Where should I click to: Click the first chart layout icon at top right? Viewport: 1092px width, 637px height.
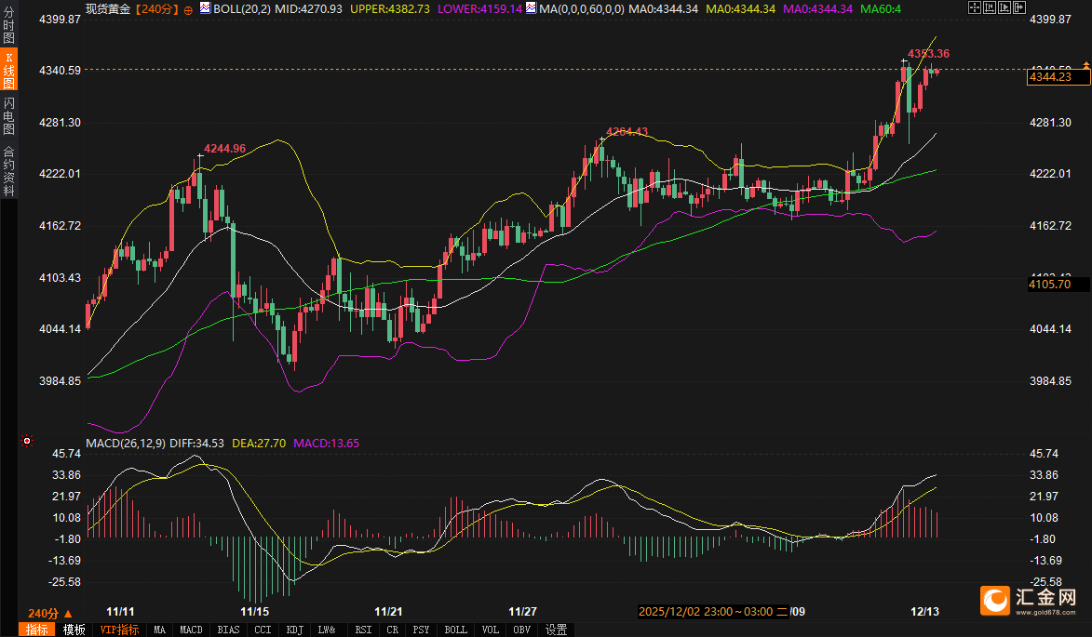974,7
